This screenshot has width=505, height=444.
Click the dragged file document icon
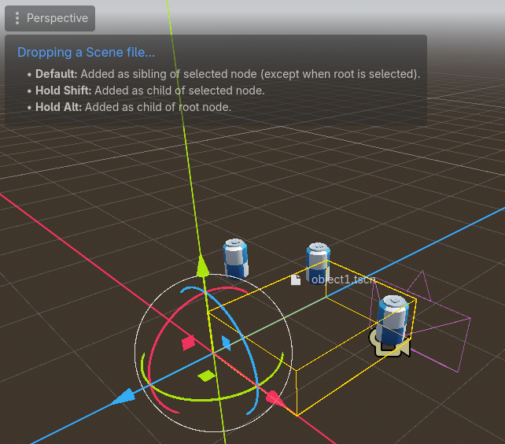[x=296, y=279]
